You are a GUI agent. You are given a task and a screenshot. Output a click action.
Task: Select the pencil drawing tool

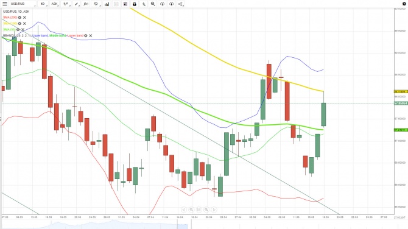(x=76, y=4)
